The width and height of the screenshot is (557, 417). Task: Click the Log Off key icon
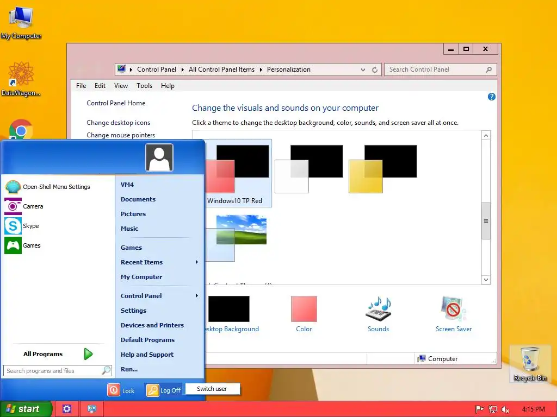tap(152, 390)
